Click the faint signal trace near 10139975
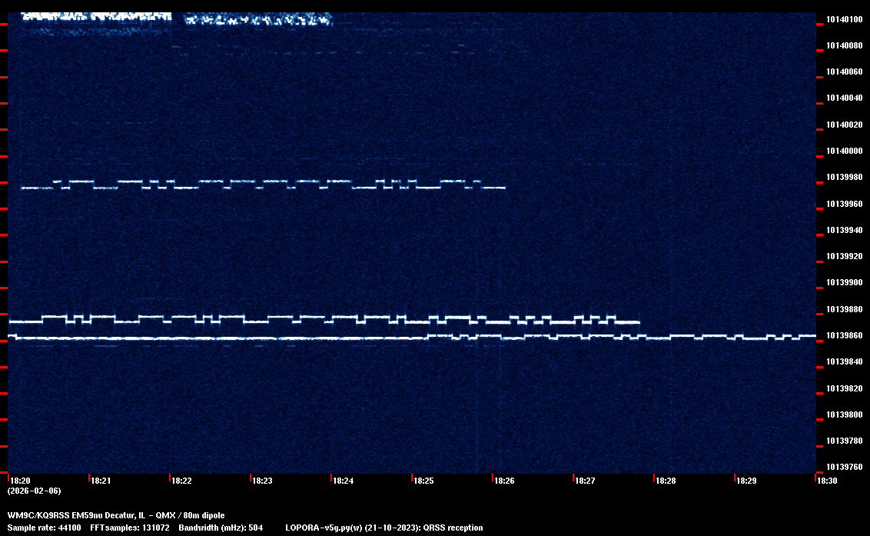The height and width of the screenshot is (536, 870). 261,185
